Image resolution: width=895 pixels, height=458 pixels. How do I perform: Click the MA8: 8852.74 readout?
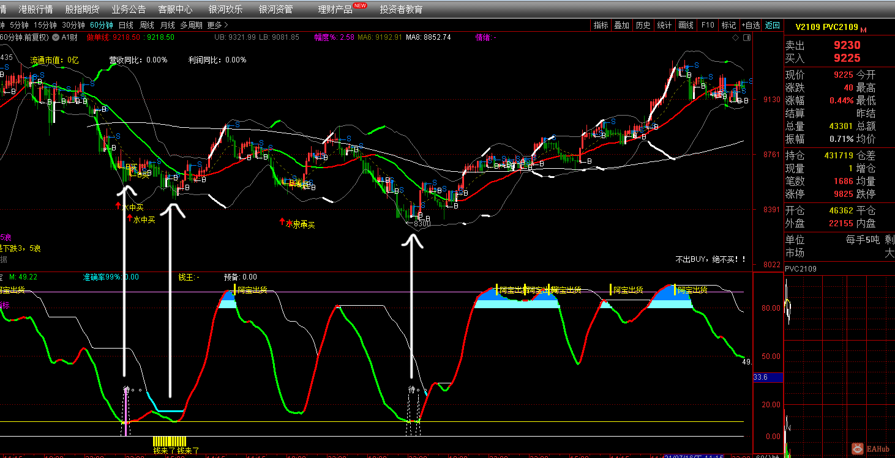[x=429, y=37]
